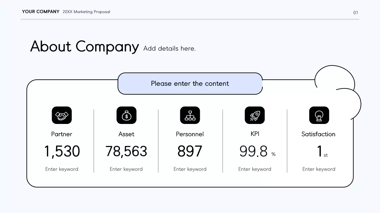Viewport: 380px width, 213px height.
Task: Select the money bag Asset icon
Action: point(126,115)
